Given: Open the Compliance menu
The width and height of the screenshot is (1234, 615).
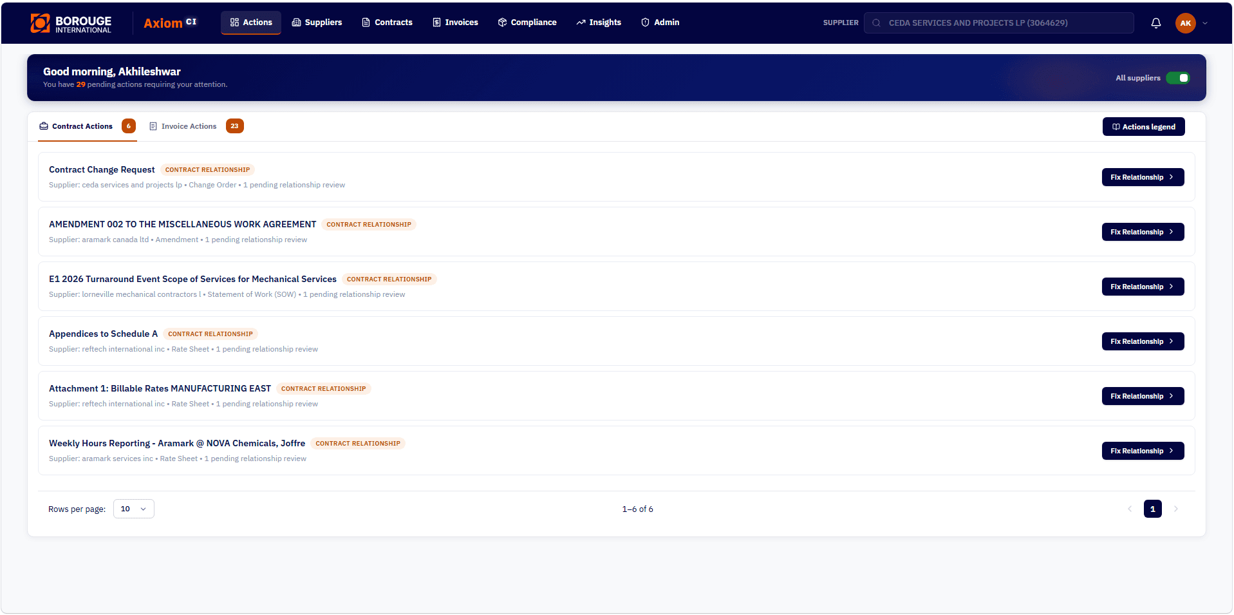Looking at the screenshot, I should (x=527, y=23).
